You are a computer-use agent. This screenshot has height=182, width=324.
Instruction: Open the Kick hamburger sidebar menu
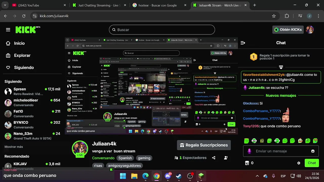(x=8, y=30)
